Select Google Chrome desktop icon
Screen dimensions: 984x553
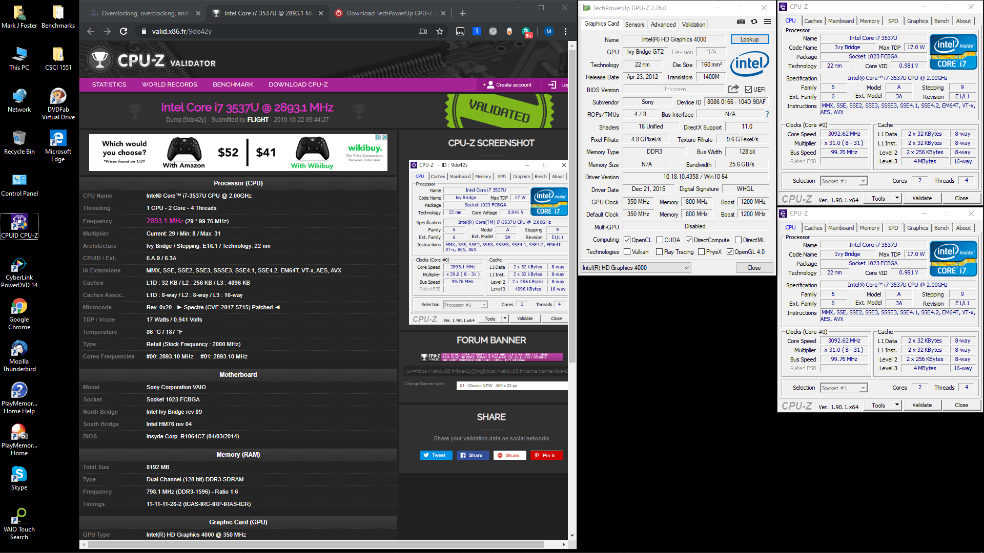[x=19, y=314]
